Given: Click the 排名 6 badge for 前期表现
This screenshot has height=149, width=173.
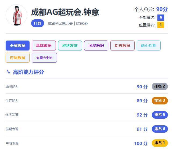Looking at the screenshot, I should [x=160, y=129].
